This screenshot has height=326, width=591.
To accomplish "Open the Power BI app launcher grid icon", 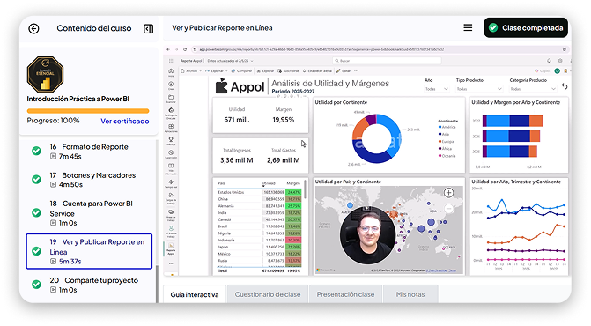I will (171, 61).
